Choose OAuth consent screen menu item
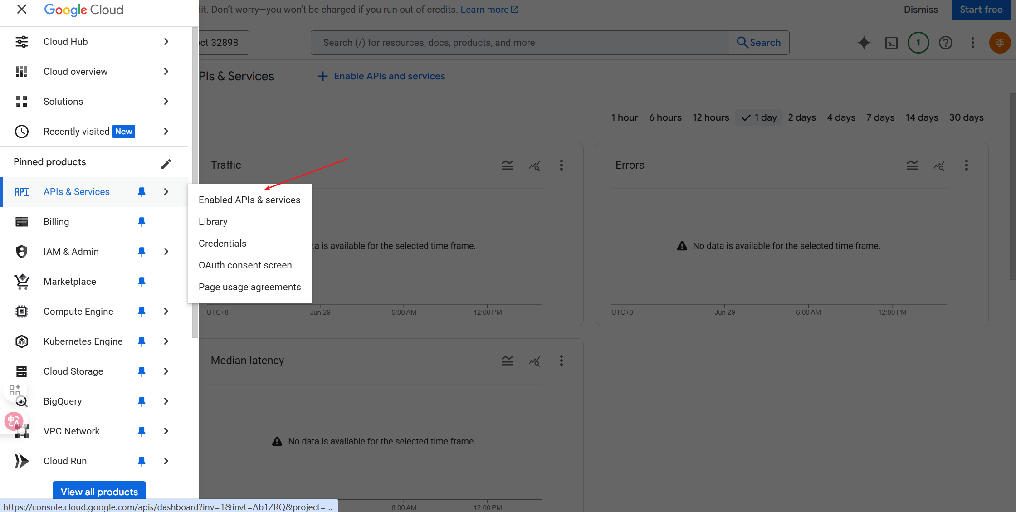The image size is (1016, 512). pos(245,265)
